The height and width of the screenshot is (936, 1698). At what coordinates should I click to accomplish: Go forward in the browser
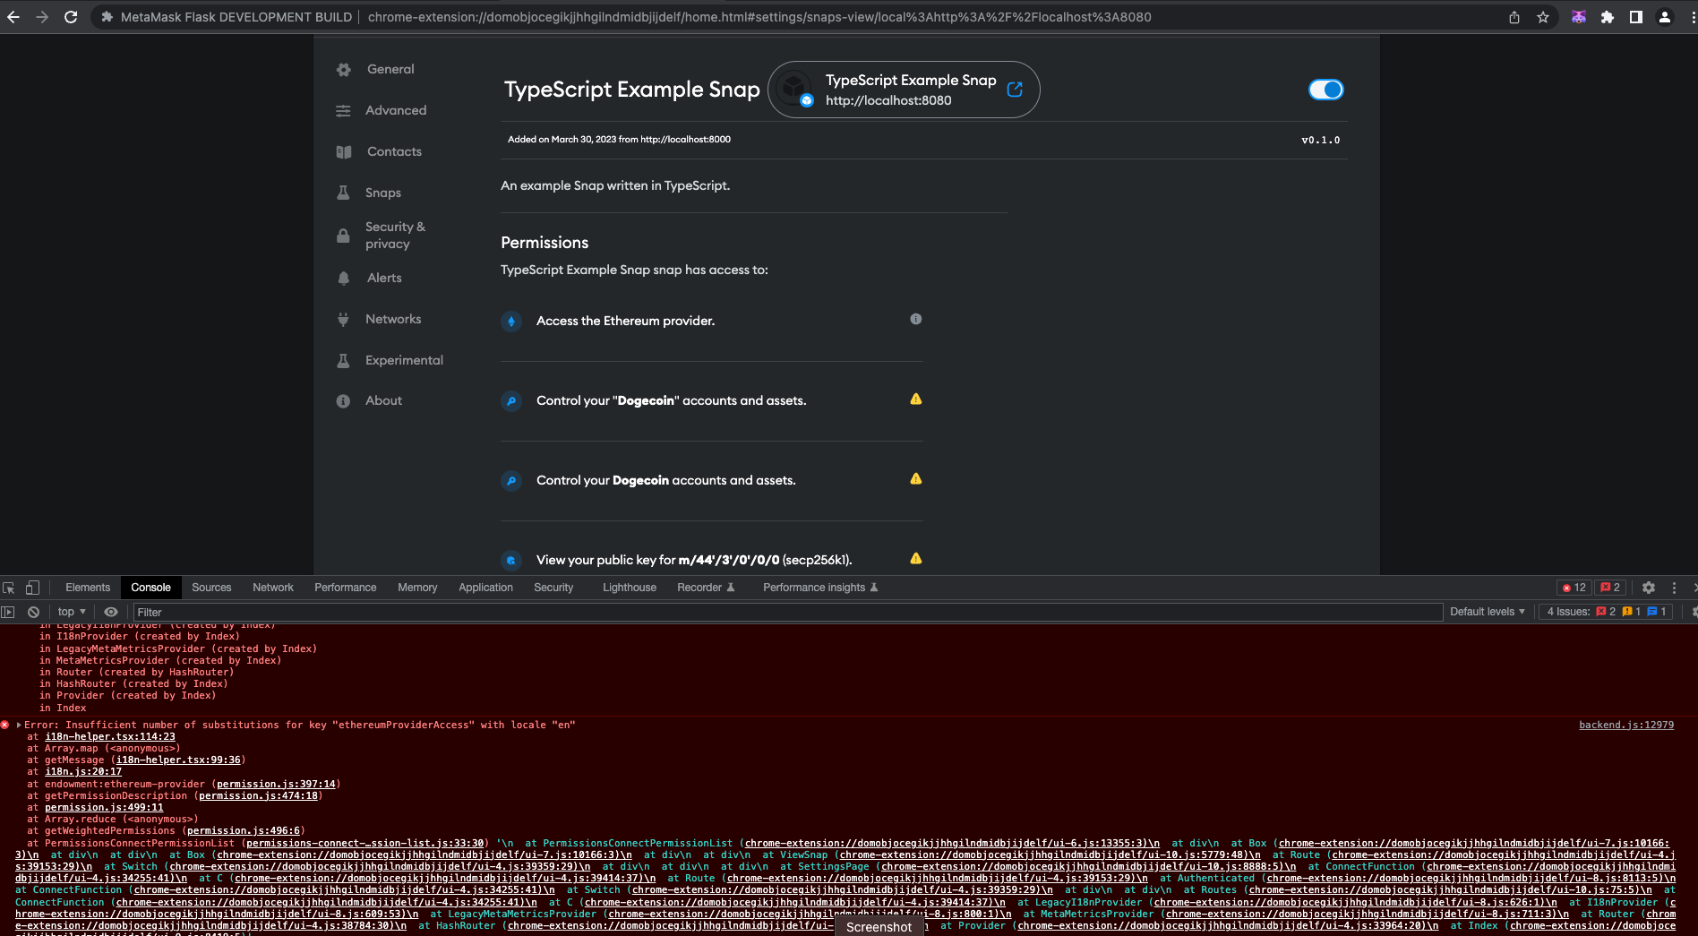click(42, 17)
